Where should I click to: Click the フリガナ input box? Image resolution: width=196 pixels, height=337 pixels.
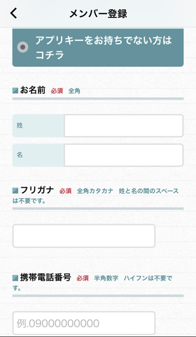(x=84, y=236)
